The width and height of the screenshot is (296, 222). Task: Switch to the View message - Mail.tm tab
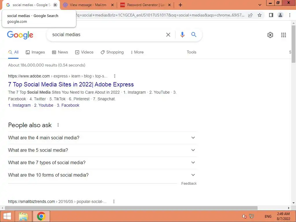(88, 5)
